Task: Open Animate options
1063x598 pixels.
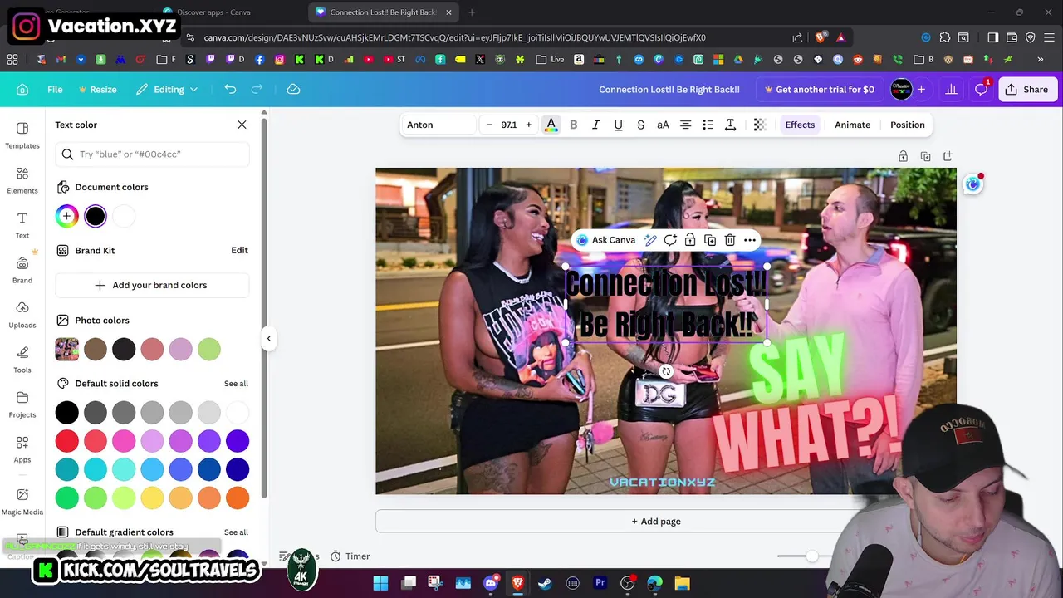Action: (852, 125)
